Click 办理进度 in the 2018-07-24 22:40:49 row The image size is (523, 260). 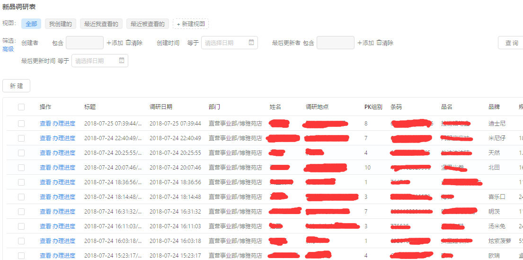(64, 138)
